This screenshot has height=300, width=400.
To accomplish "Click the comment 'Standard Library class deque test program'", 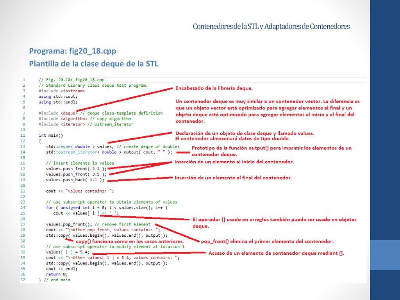I will (97, 85).
